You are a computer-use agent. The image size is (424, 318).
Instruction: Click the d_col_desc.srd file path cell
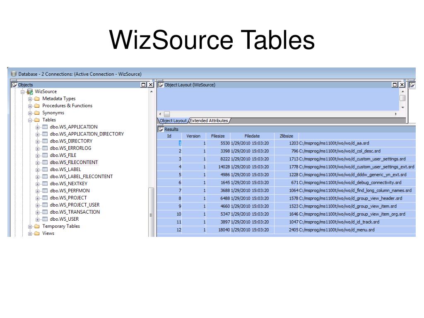click(340, 151)
